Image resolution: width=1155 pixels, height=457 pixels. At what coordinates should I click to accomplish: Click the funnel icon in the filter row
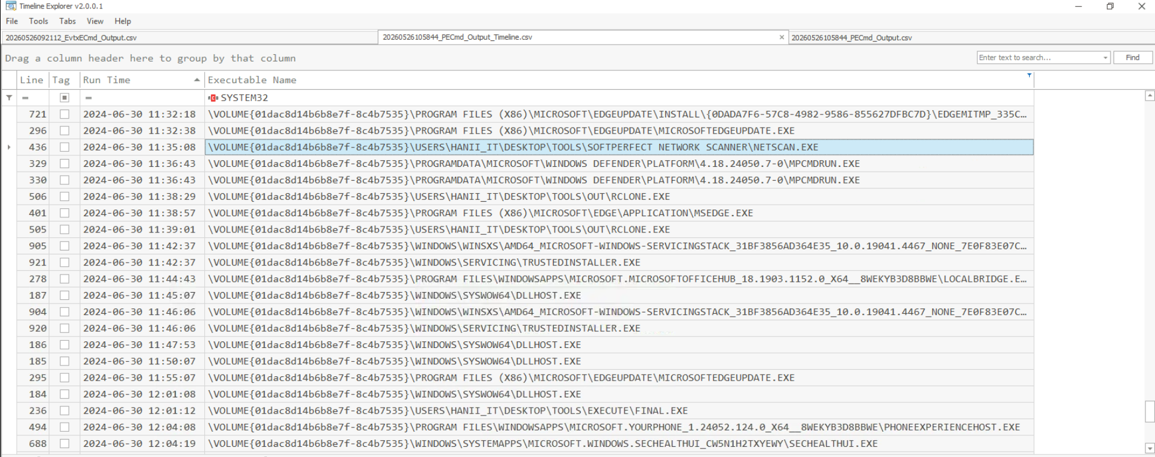pos(9,98)
